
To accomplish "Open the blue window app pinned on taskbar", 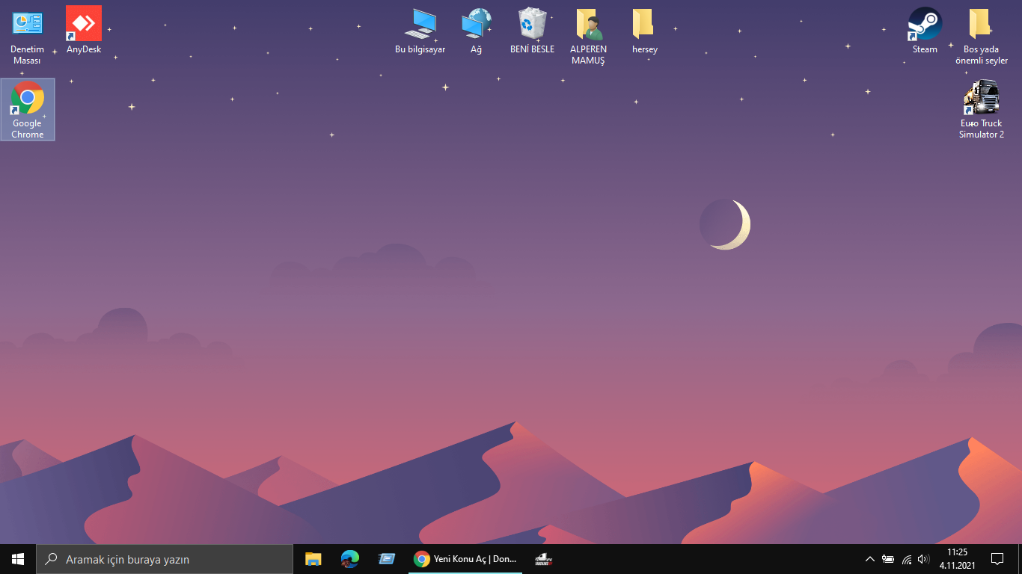I will pos(386,559).
